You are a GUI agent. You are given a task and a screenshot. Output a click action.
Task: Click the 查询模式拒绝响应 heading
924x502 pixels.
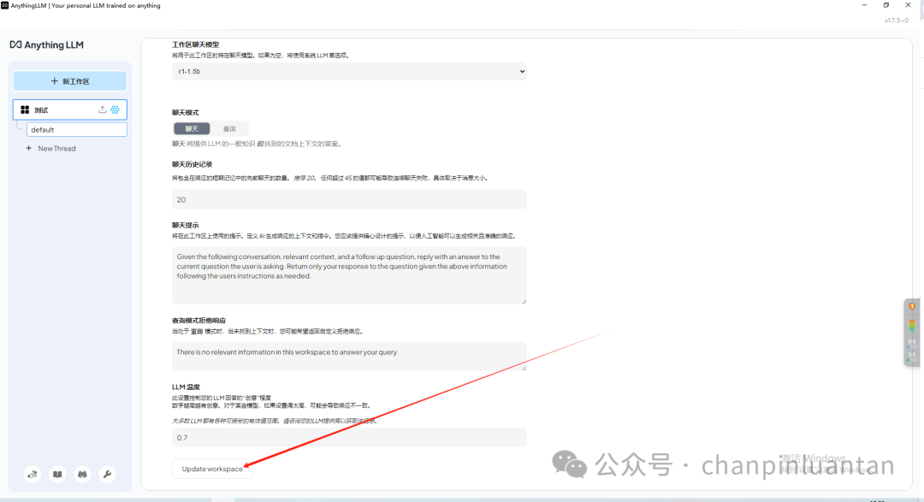tap(198, 321)
